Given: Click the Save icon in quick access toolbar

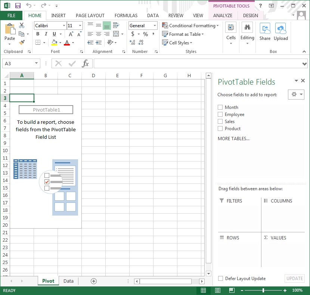Looking at the screenshot, I should 18,6.
